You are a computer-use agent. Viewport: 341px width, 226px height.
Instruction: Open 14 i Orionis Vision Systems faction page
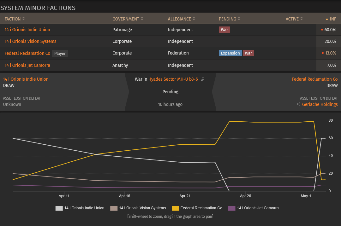[30, 41]
